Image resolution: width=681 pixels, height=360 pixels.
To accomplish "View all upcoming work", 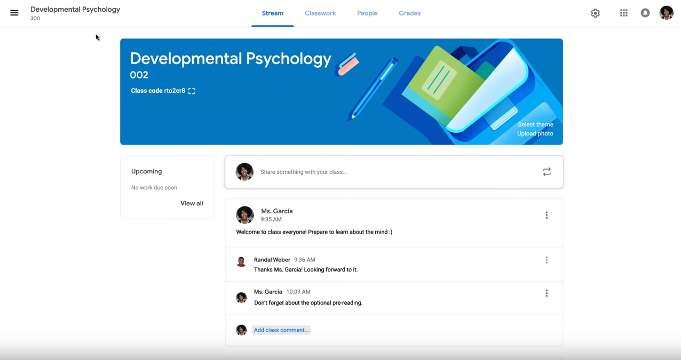I will click(x=192, y=203).
